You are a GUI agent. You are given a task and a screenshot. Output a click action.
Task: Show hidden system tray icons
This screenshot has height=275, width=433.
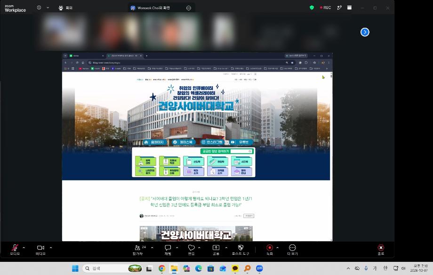click(348, 268)
